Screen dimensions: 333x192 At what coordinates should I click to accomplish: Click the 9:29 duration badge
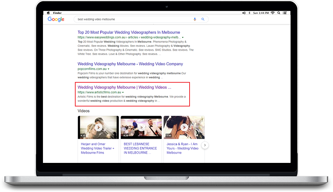pyautogui.click(x=126, y=136)
